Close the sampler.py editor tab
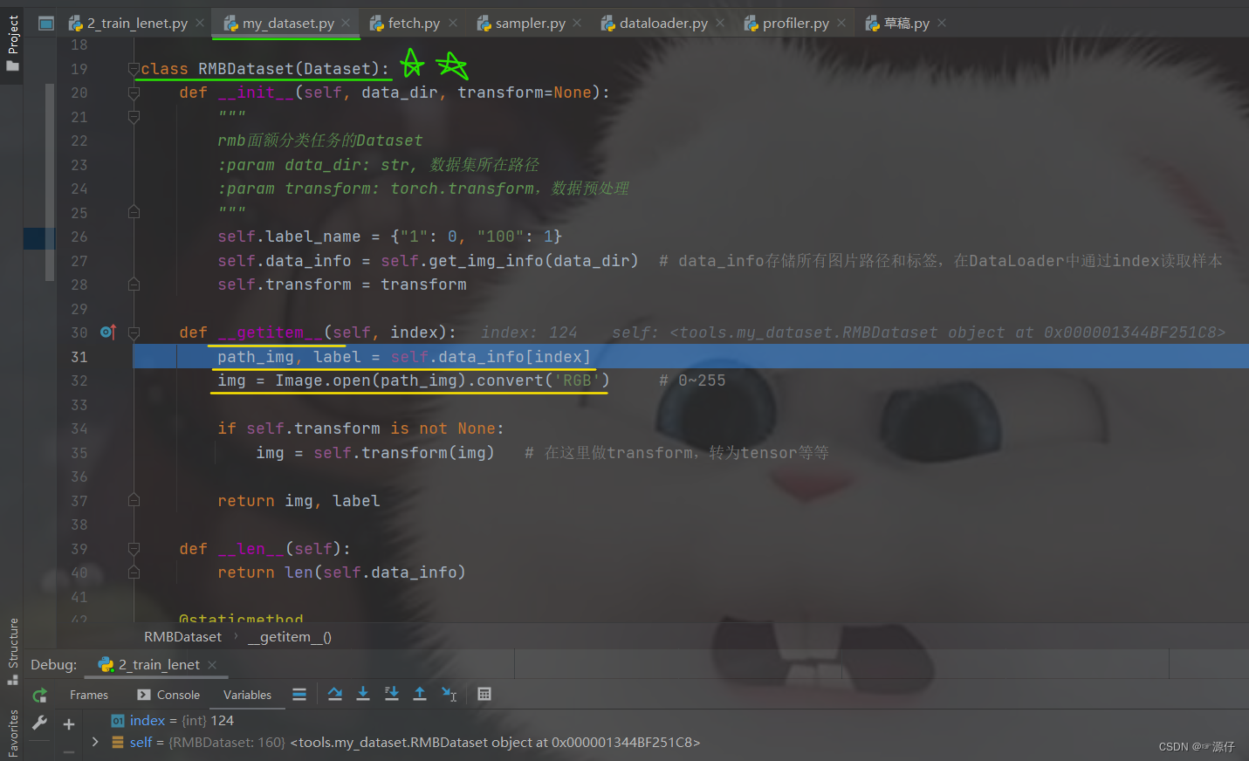Screen dimensions: 1249x761 577,24
